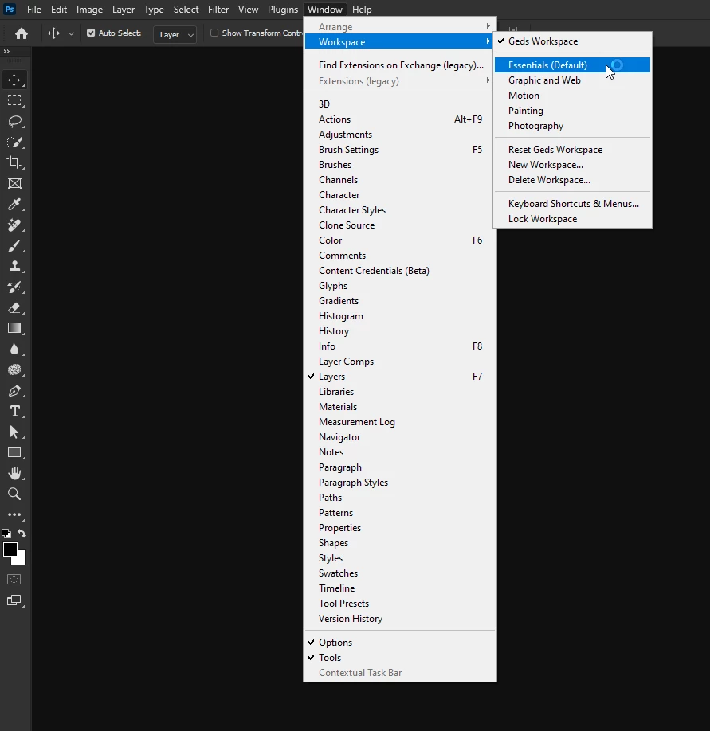The height and width of the screenshot is (731, 710).
Task: Open Find Extensions on Exchange (legacy)
Action: (x=400, y=65)
